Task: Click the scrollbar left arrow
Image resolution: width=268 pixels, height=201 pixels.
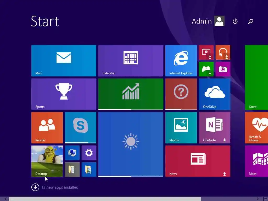Action: pos(5,199)
